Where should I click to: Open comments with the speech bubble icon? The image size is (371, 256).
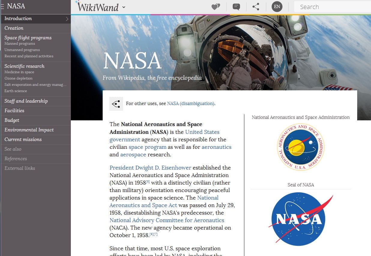tap(236, 7)
